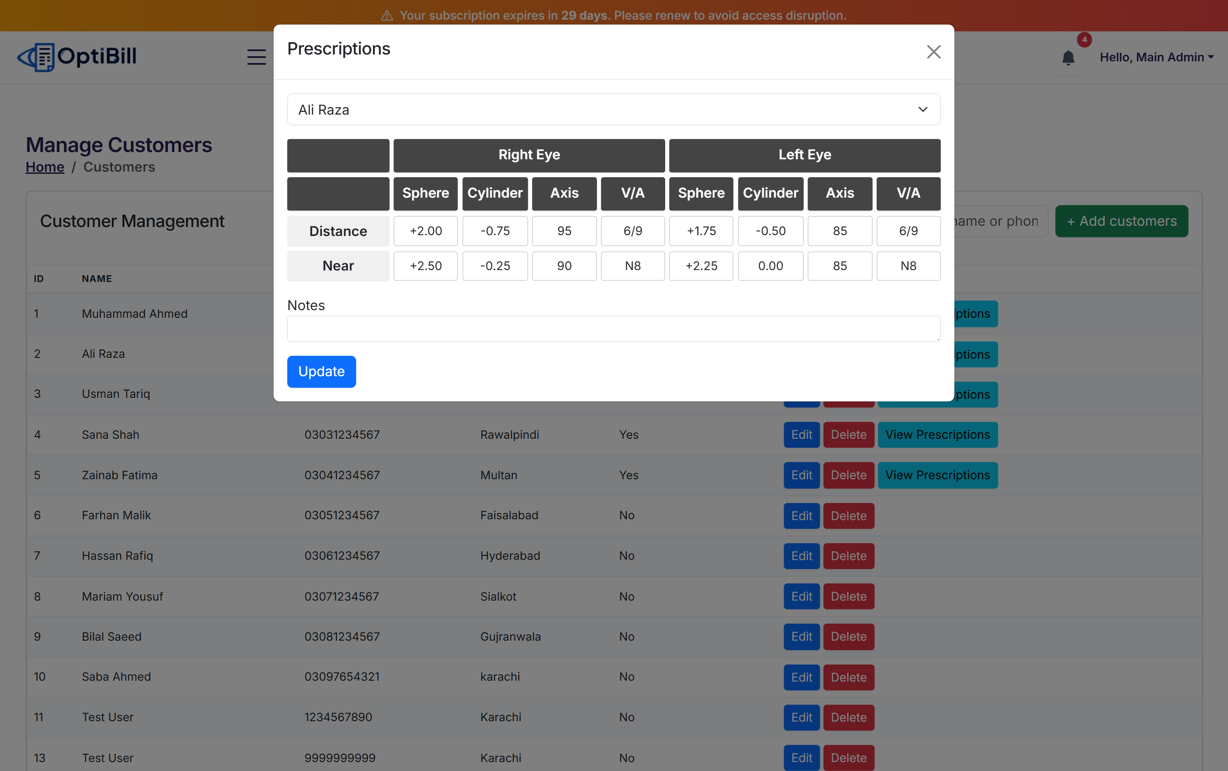Open the Ali Raza customer dropdown
Image resolution: width=1228 pixels, height=771 pixels.
point(614,109)
